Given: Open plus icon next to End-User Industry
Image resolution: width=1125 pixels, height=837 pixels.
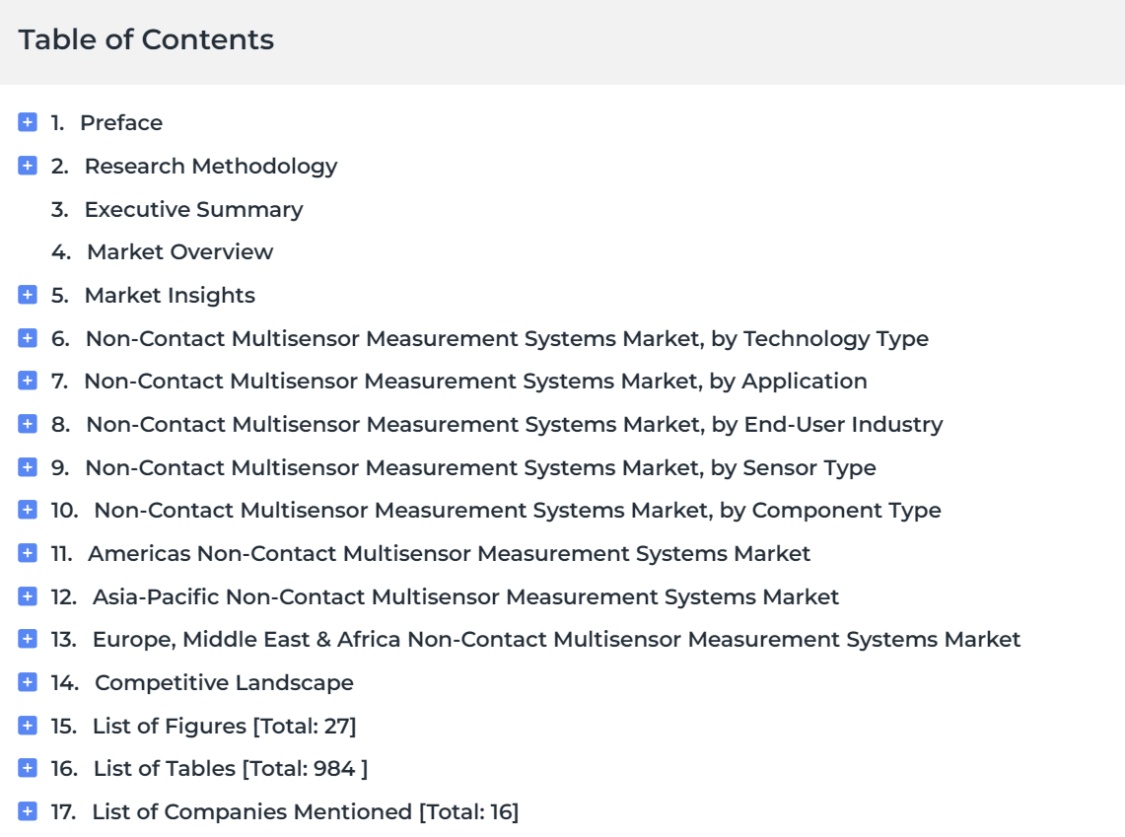Looking at the screenshot, I should (x=28, y=424).
